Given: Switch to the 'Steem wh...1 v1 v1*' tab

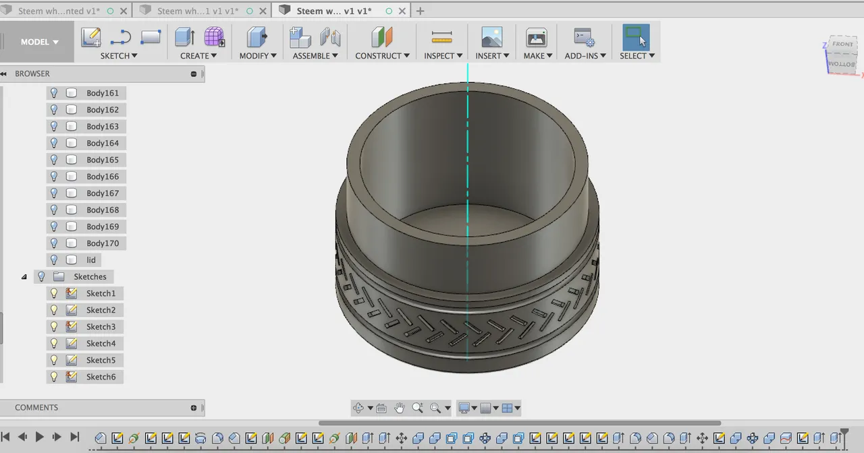Looking at the screenshot, I should (x=198, y=11).
